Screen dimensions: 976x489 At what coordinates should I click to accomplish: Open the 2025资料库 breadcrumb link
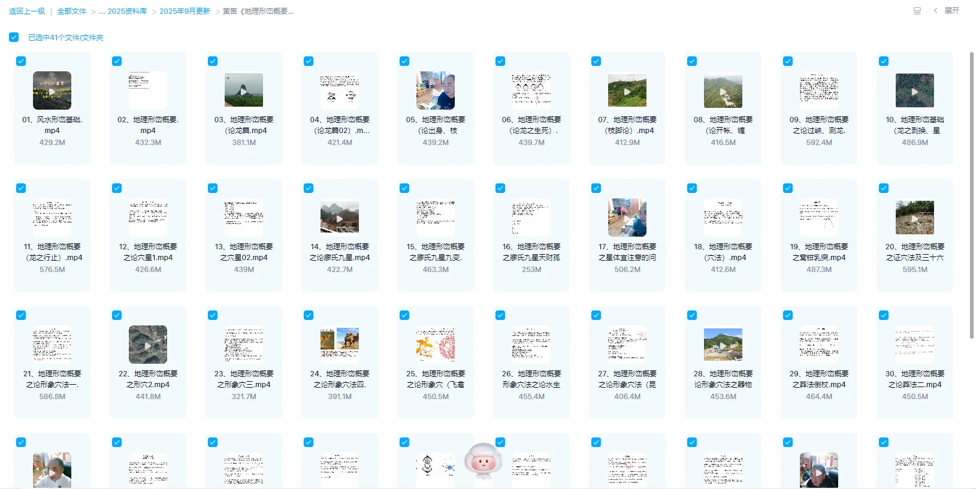tap(127, 11)
